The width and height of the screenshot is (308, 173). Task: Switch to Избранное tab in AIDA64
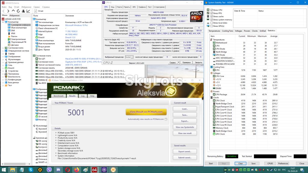point(14,15)
